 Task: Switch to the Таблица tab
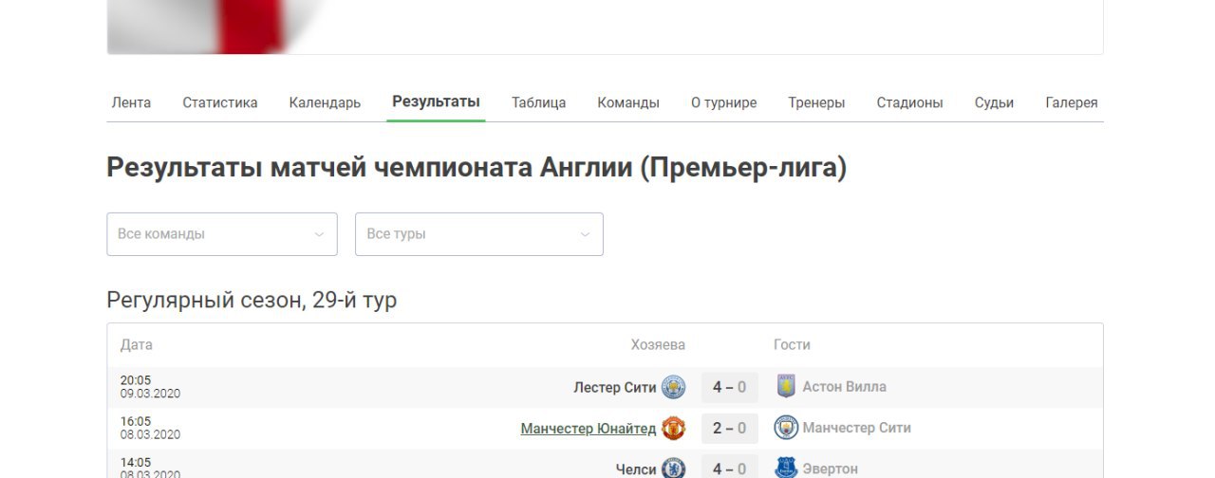coord(538,102)
